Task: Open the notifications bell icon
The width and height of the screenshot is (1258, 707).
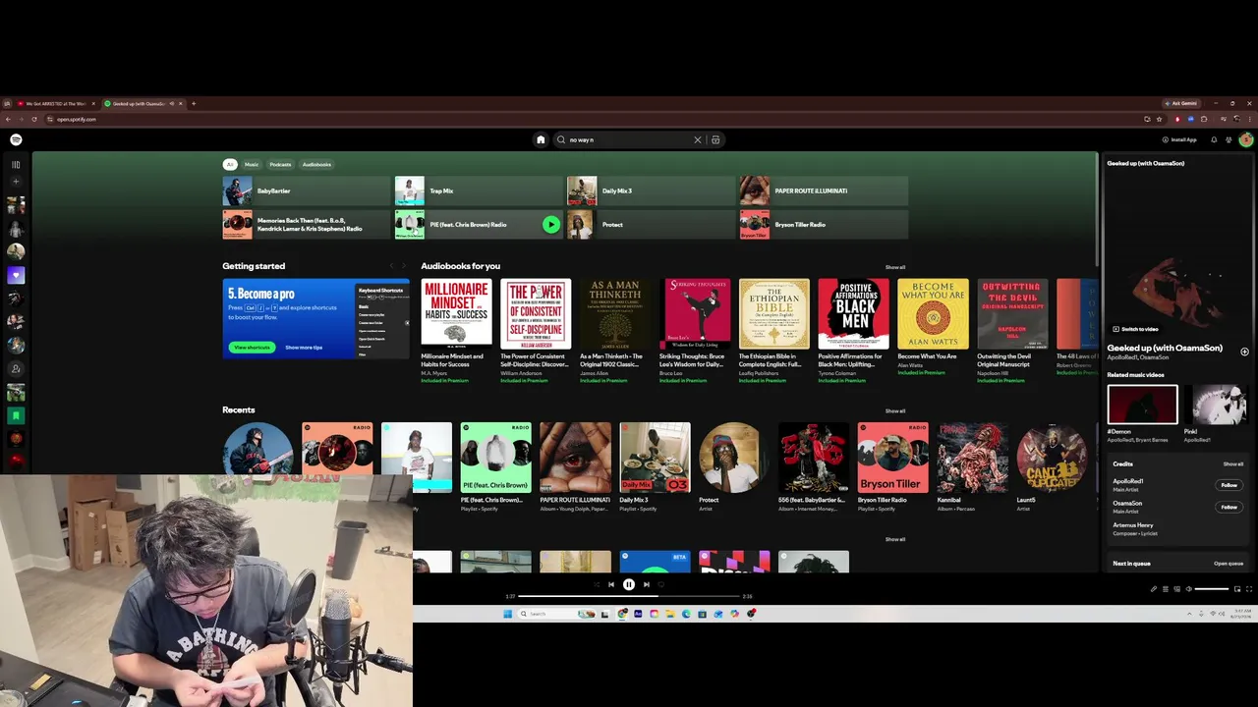Action: [1214, 139]
